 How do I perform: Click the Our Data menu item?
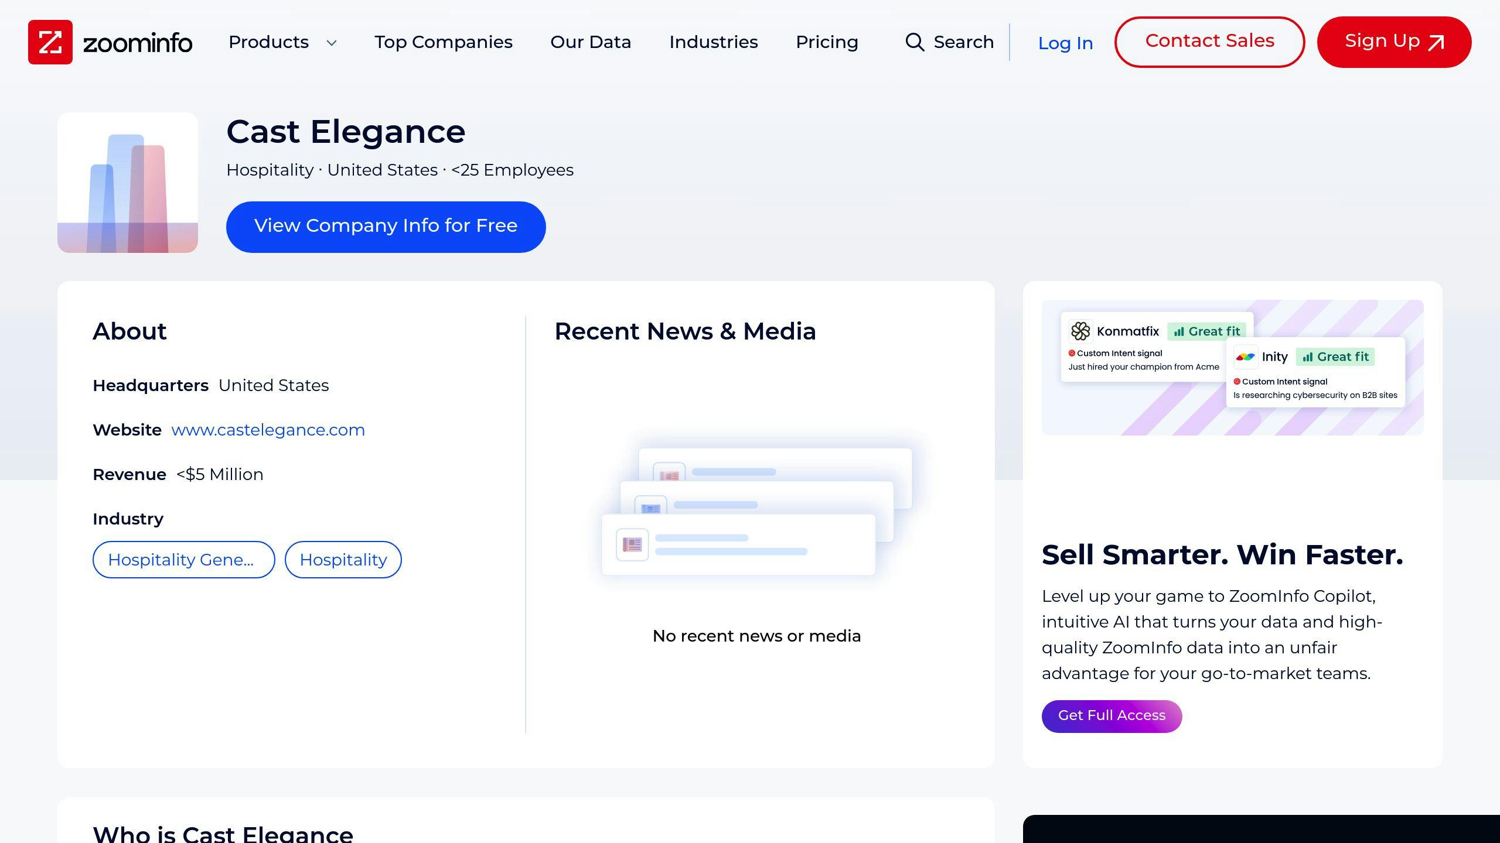point(590,42)
